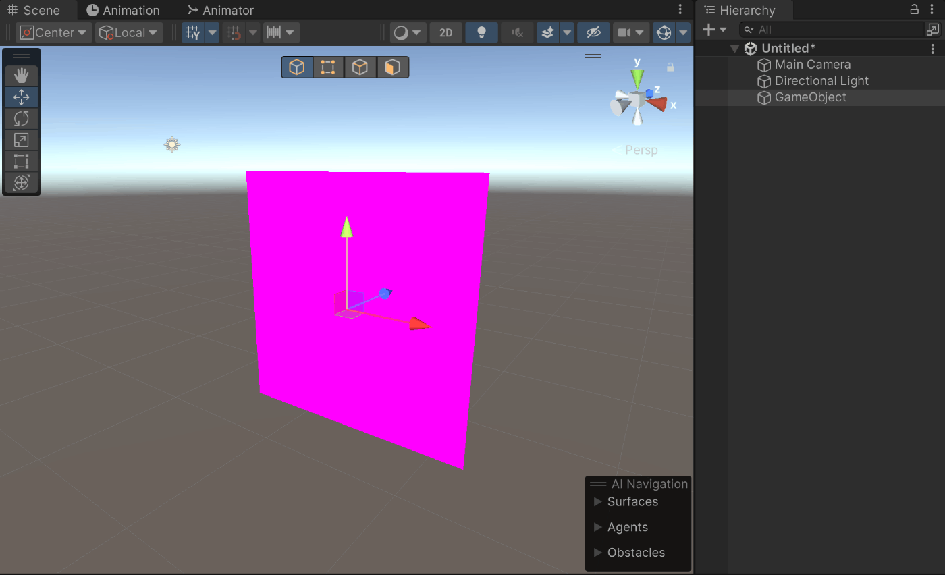Open grid visibility options dropdown arrow
The image size is (945, 575).
pos(212,32)
